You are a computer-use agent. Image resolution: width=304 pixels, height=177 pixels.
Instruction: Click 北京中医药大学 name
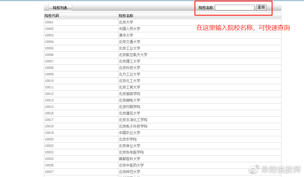click(132, 165)
